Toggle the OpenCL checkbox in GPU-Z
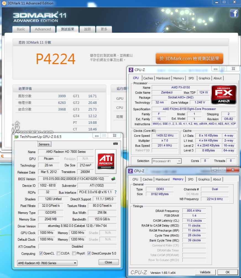This screenshot has width=241, height=278. 41,253
